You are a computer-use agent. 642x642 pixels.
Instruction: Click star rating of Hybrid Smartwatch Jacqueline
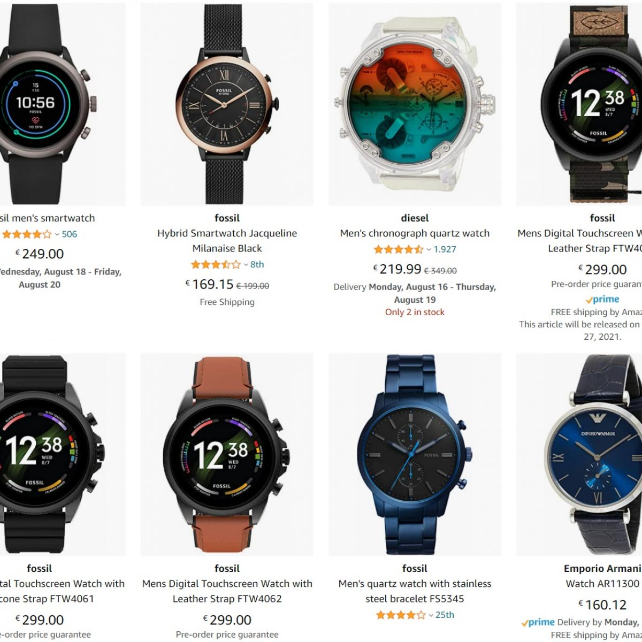(216, 264)
